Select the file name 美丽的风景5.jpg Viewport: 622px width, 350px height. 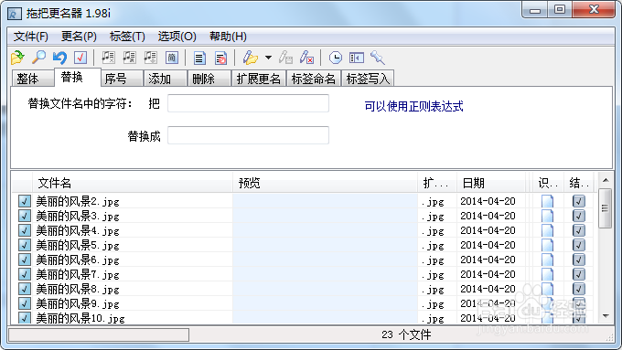click(78, 245)
